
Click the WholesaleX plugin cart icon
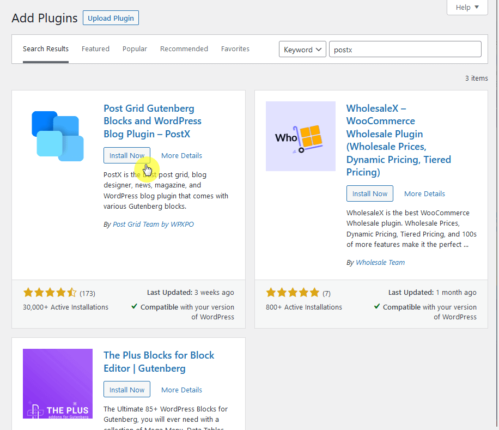[300, 136]
